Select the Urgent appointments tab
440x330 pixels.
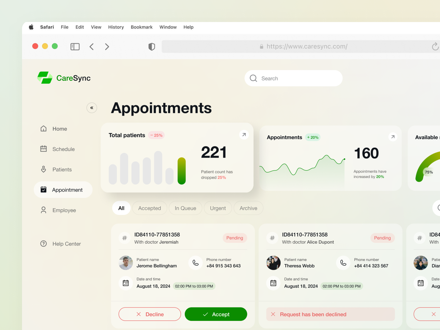218,208
